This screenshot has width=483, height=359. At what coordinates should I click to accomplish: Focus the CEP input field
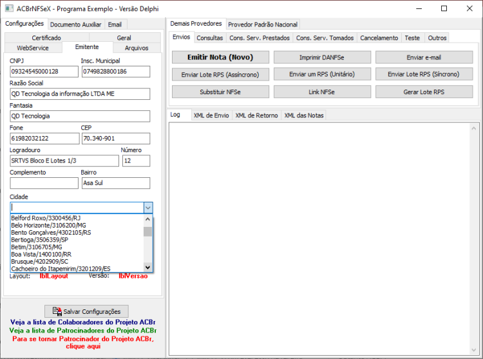pyautogui.click(x=116, y=139)
